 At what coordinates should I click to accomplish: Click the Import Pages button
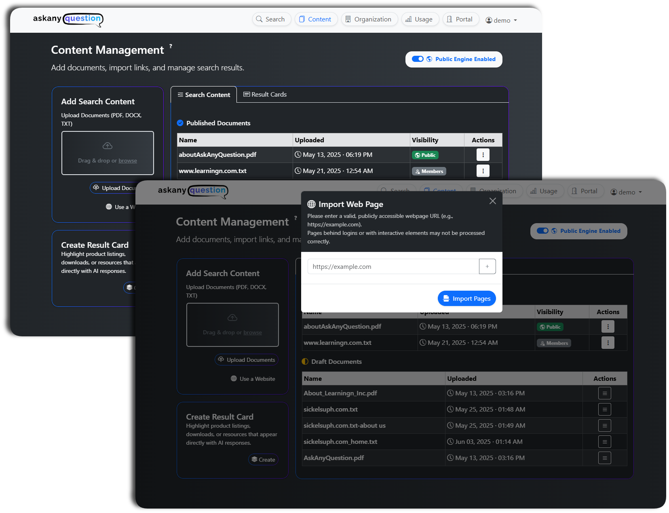coord(467,298)
